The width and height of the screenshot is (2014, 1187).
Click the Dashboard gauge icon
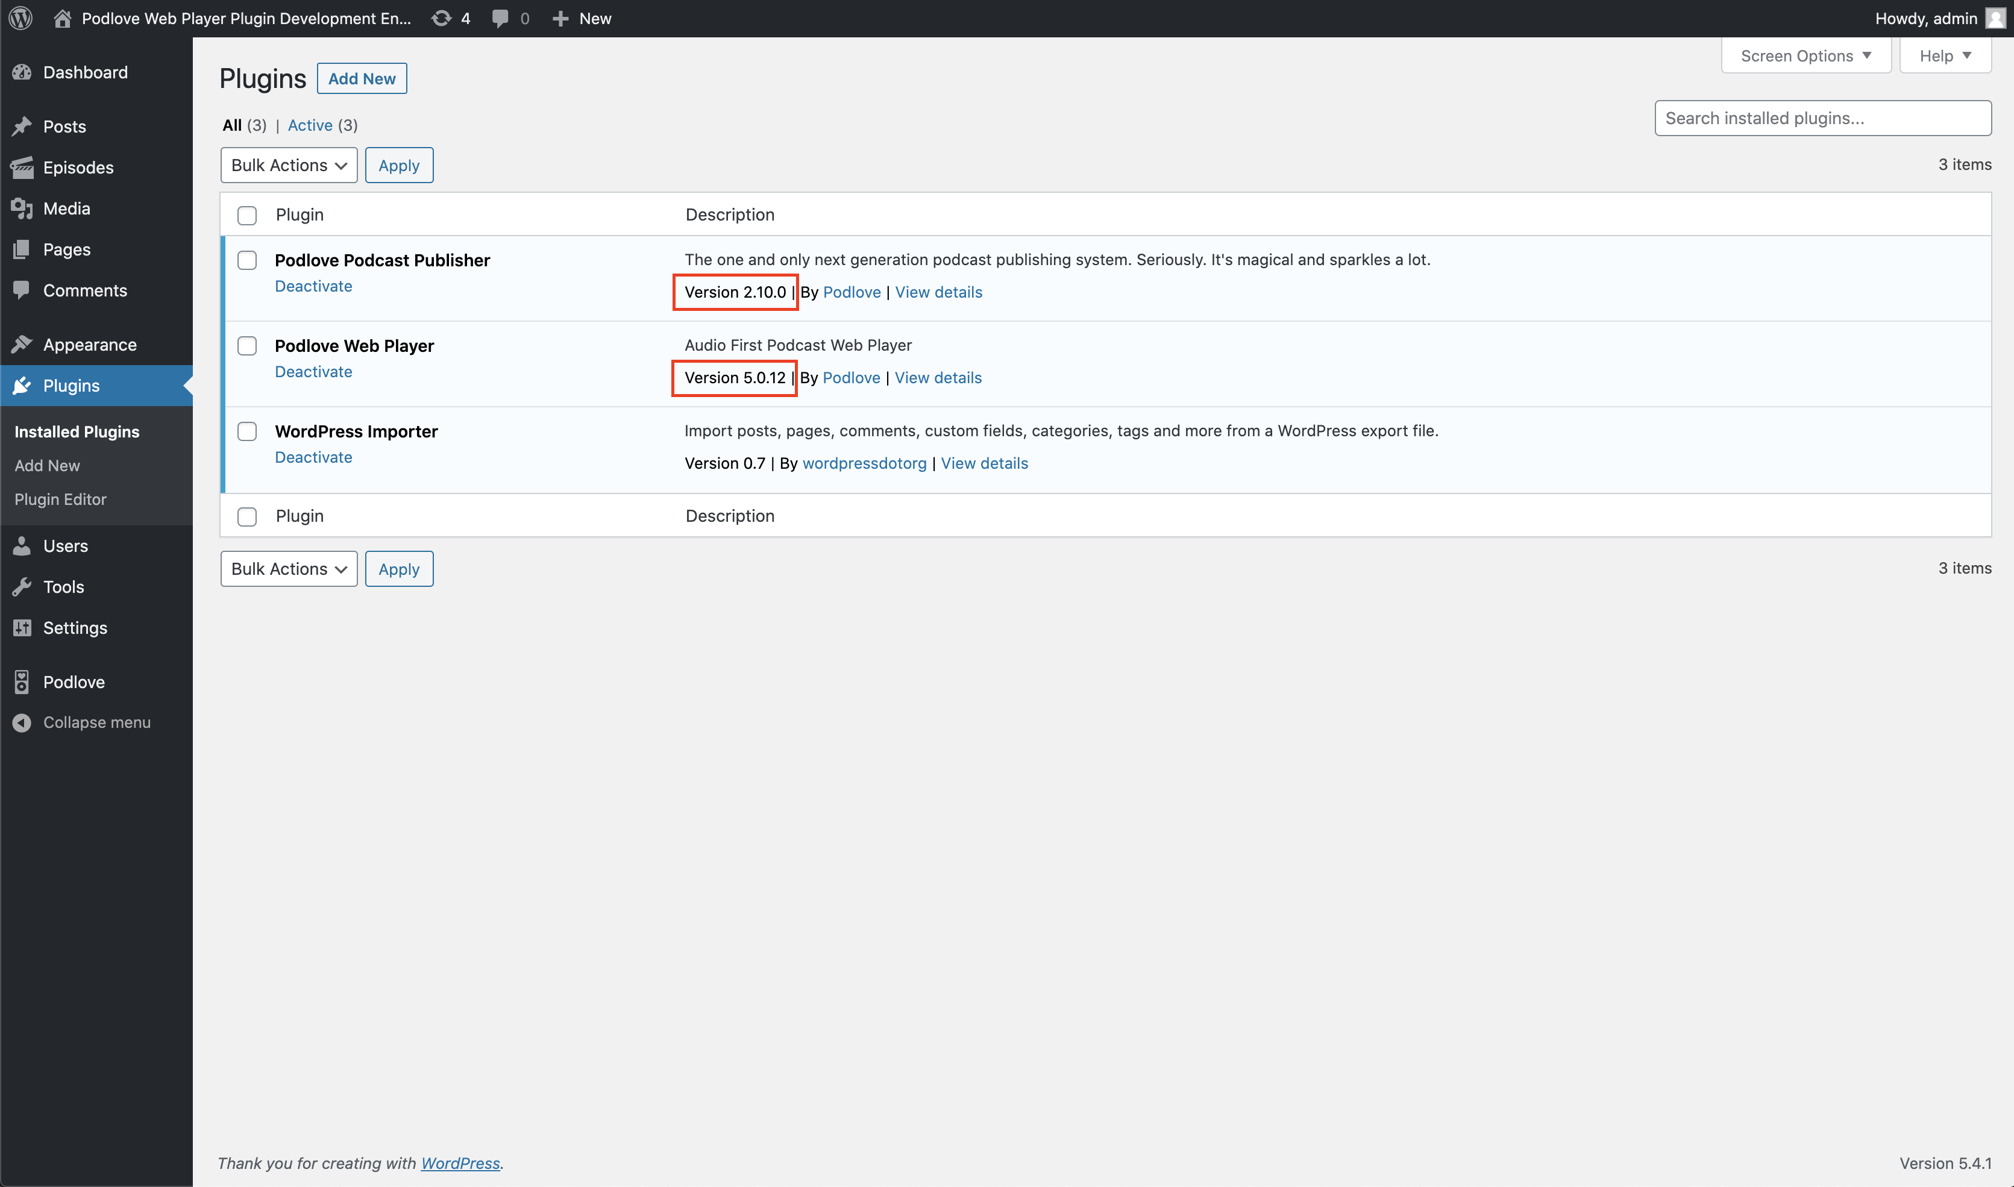(22, 72)
